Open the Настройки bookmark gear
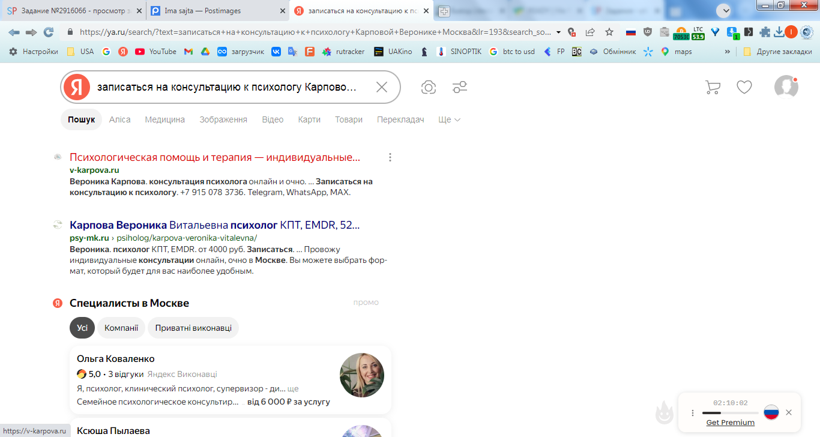The width and height of the screenshot is (820, 437). pos(34,52)
